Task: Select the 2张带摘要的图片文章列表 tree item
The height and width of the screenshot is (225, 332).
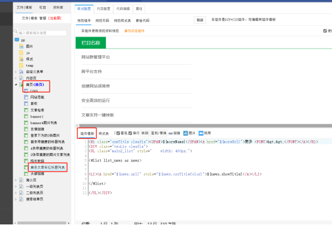Action: (50, 155)
